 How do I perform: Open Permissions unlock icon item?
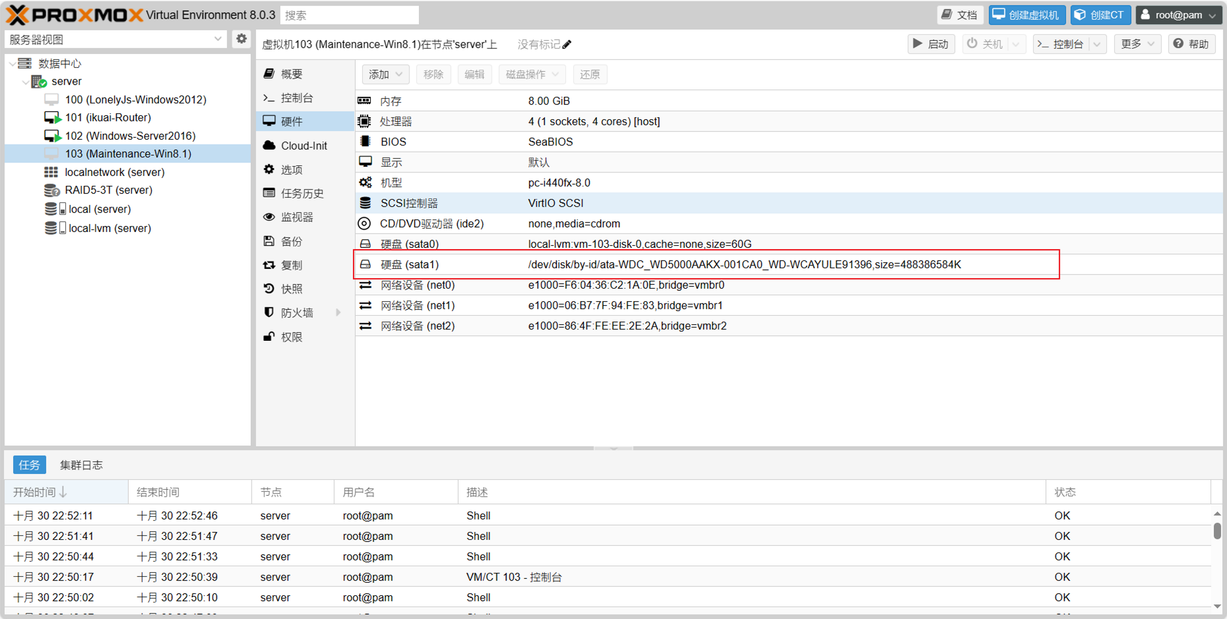pos(292,337)
